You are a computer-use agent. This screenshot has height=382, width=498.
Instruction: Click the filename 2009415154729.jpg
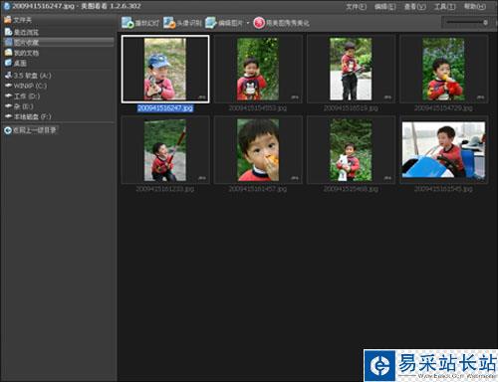(x=443, y=108)
